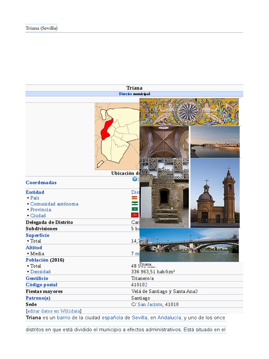269x359 pixels.
Task: Follow the País link
Action: pyautogui.click(x=35, y=198)
